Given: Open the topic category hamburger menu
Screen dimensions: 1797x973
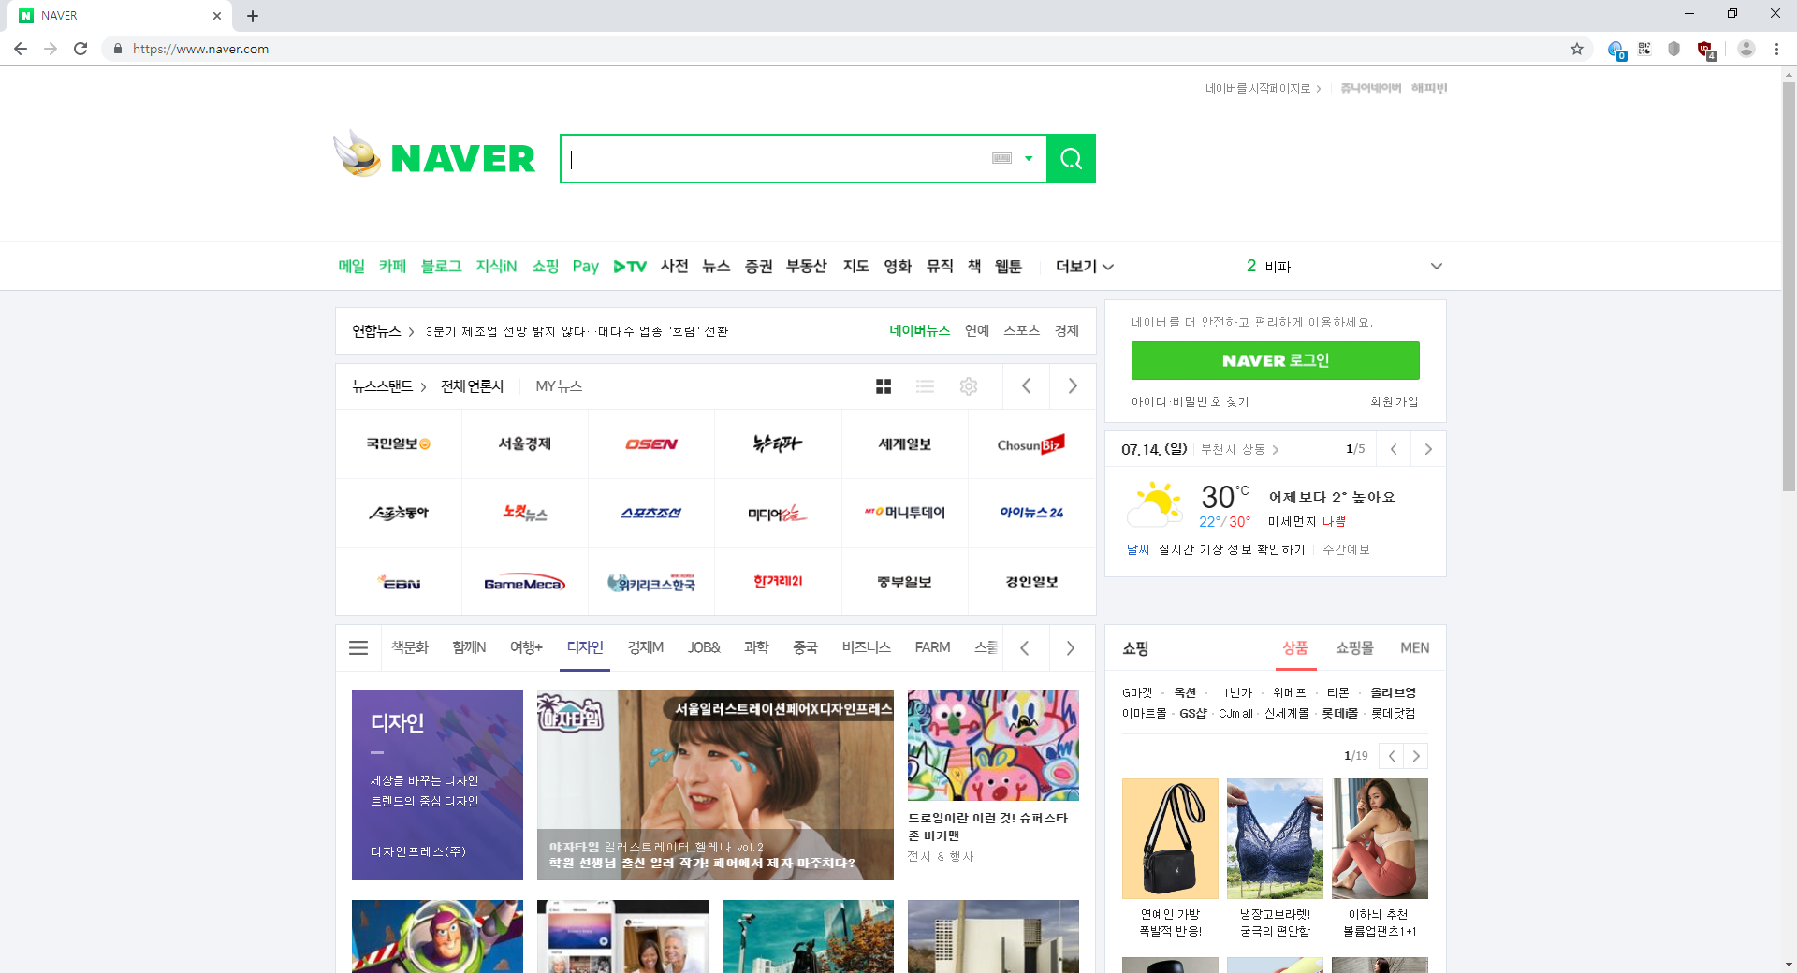Looking at the screenshot, I should [x=358, y=647].
